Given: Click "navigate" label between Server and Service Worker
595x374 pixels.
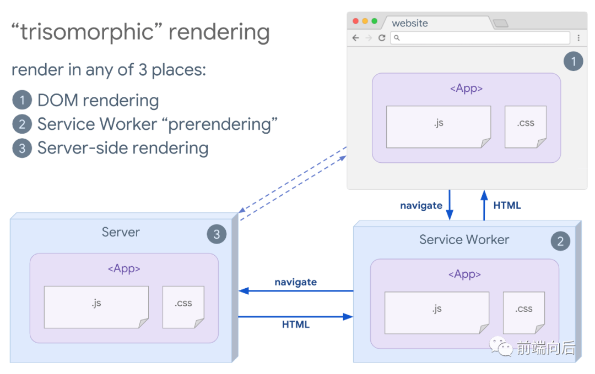Looking at the screenshot, I should (296, 282).
